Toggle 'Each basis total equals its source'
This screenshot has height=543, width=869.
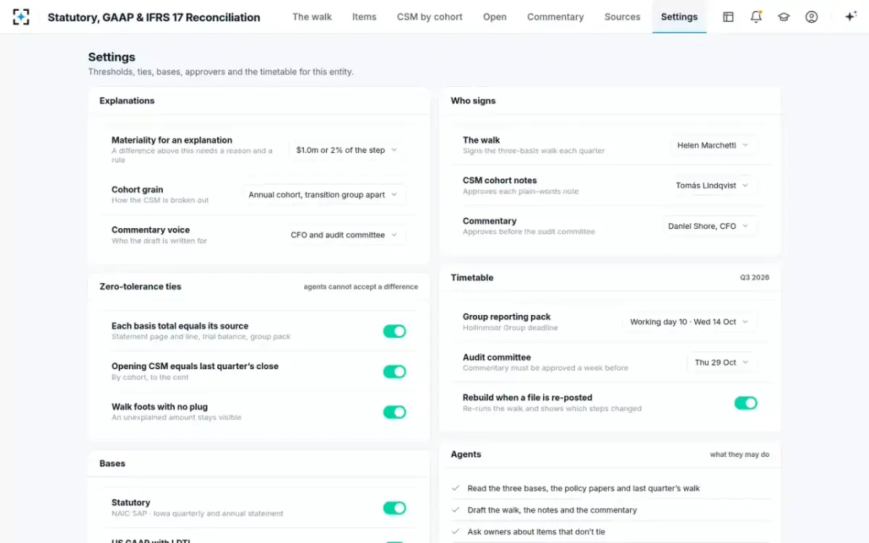(395, 331)
